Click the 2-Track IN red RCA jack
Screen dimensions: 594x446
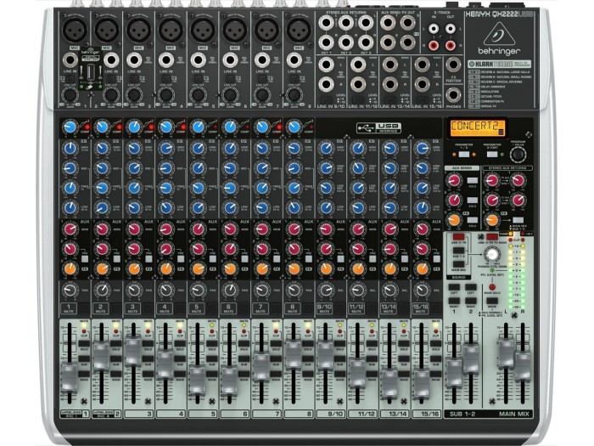pyautogui.click(x=434, y=46)
